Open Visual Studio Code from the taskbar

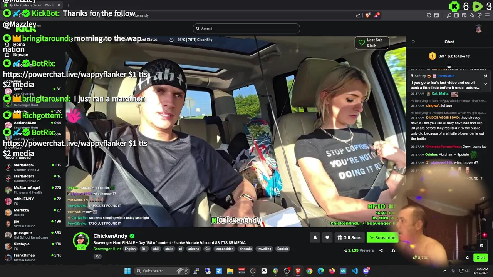[x=355, y=271]
